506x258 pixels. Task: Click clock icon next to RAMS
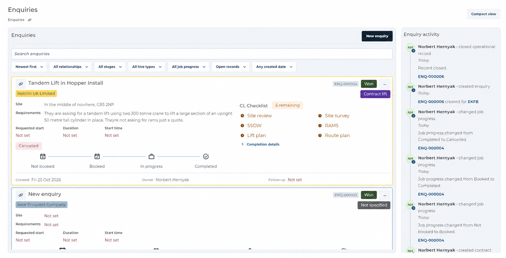(320, 126)
